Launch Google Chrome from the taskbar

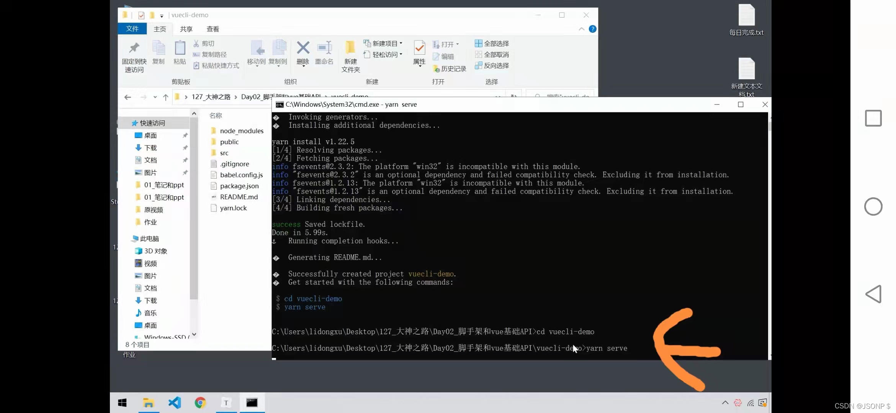(200, 402)
